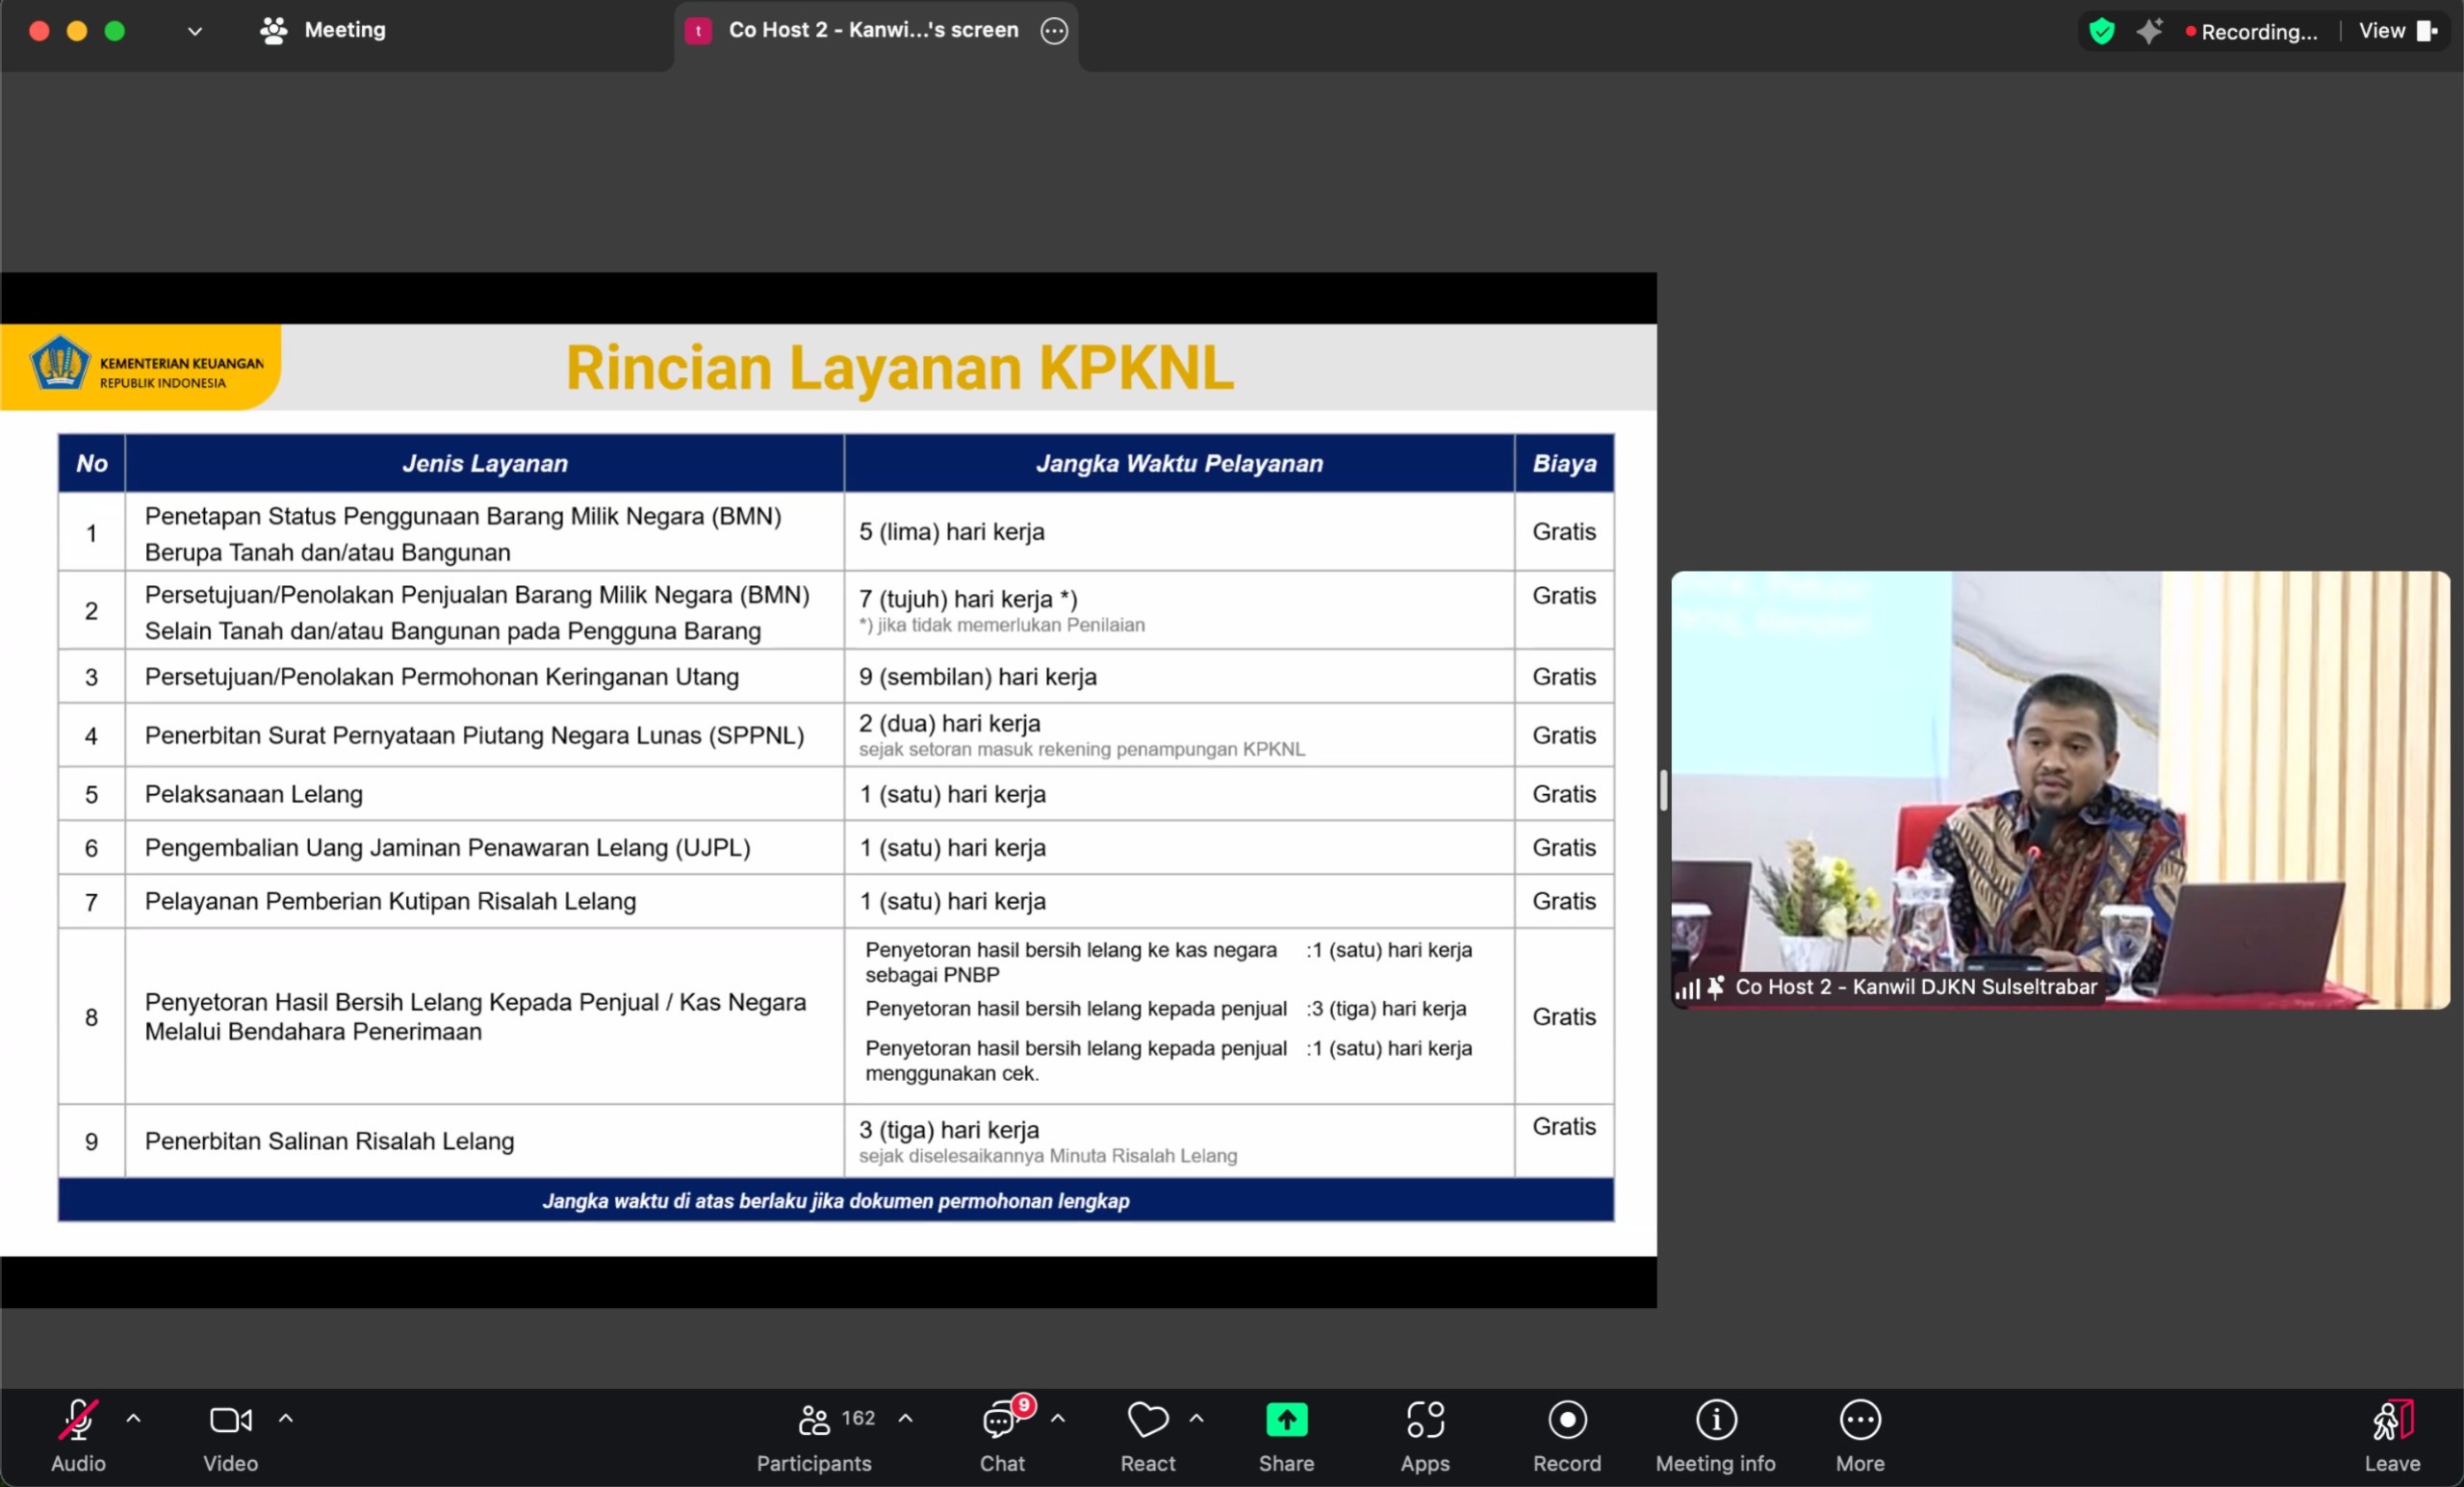Start recording with Record button
Screen dimensions: 2464x1487
point(1567,1420)
